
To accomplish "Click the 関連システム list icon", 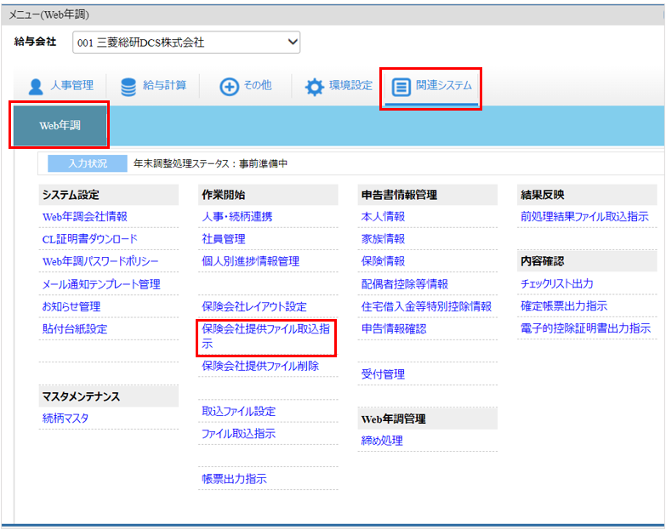I will coord(401,87).
